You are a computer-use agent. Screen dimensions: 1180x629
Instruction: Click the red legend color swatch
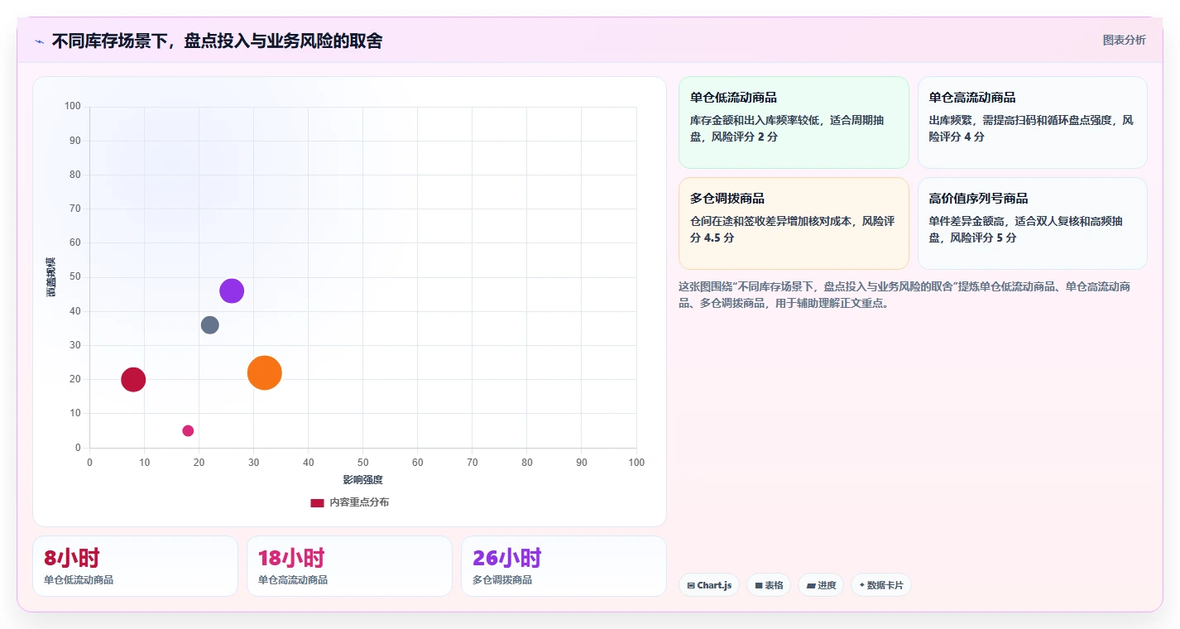point(317,503)
